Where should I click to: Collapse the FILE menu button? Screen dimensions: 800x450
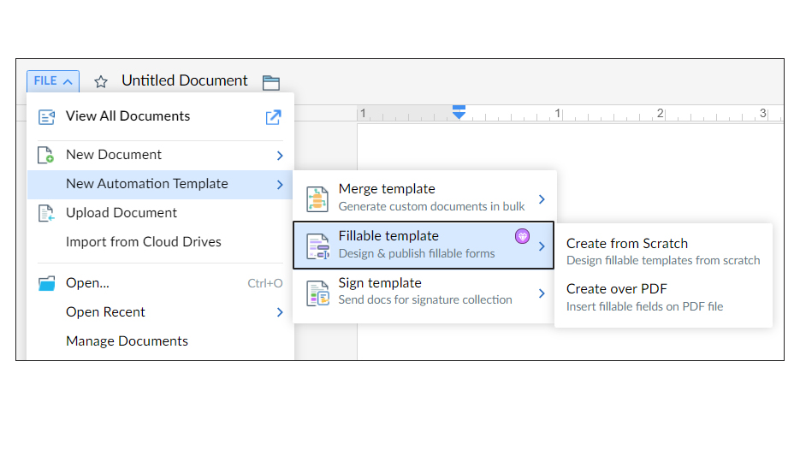(x=53, y=81)
